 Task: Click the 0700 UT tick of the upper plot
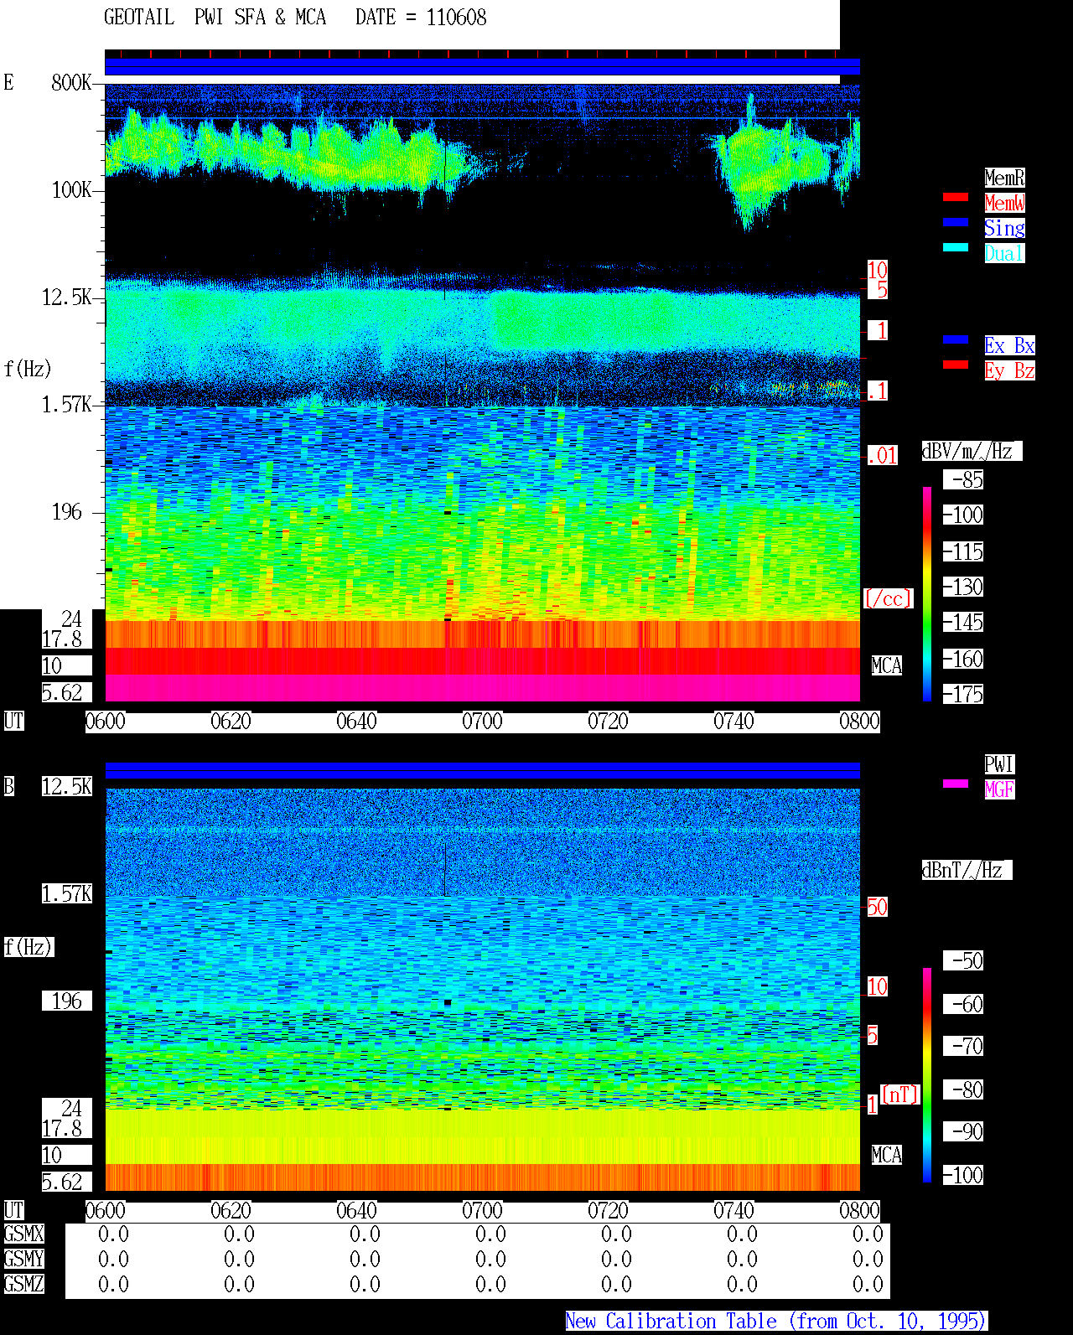click(482, 722)
